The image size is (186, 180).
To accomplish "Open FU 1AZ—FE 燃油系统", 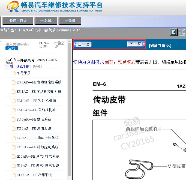I will pos(34,128).
